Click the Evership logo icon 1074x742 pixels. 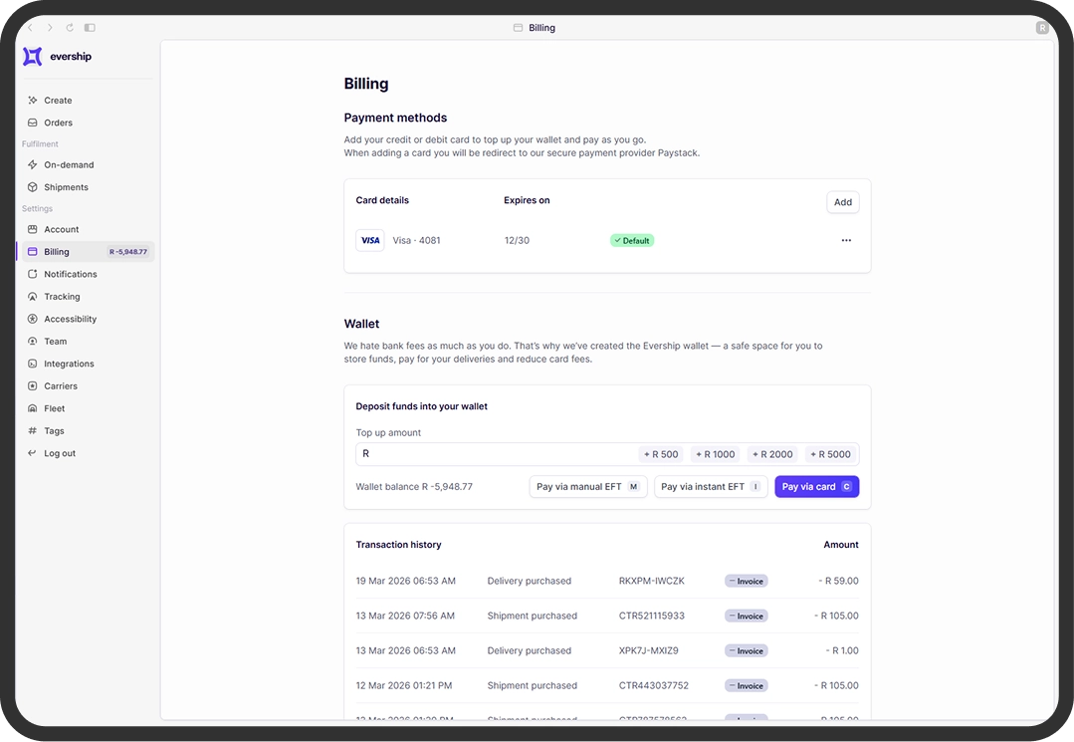(x=33, y=57)
